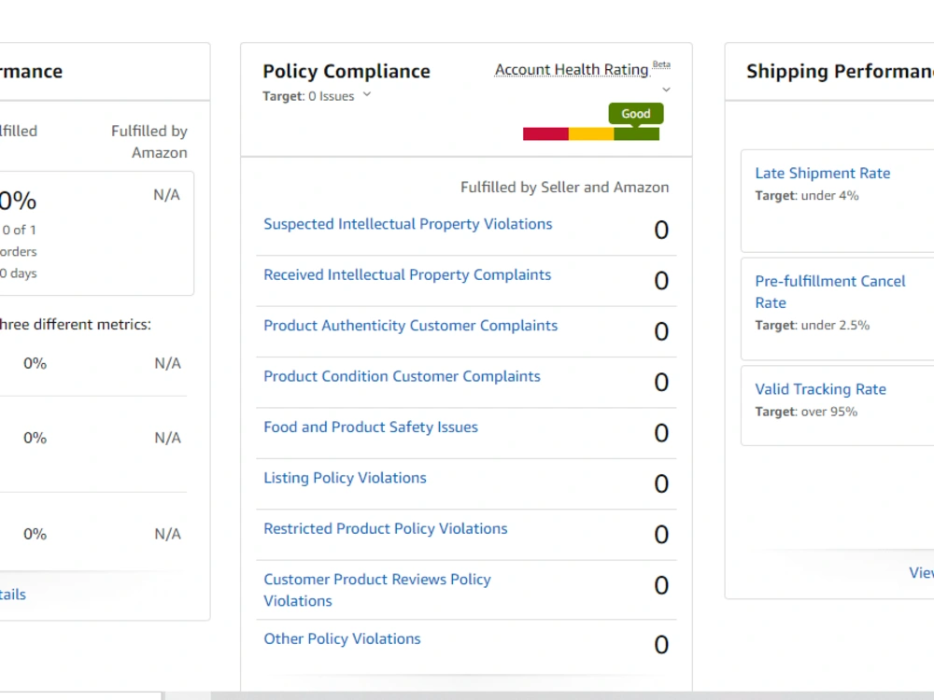Open Listing Policy Violations link

(345, 477)
